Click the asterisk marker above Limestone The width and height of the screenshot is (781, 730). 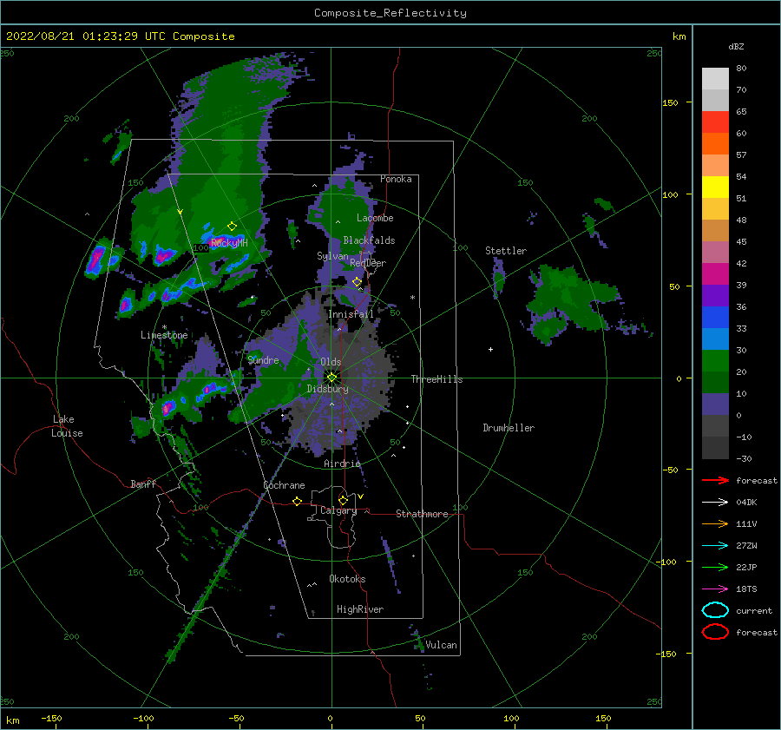pos(164,327)
